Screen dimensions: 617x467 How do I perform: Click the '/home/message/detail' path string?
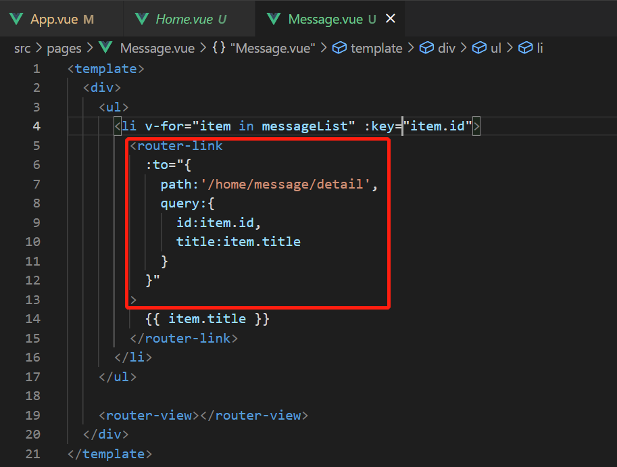(x=286, y=184)
